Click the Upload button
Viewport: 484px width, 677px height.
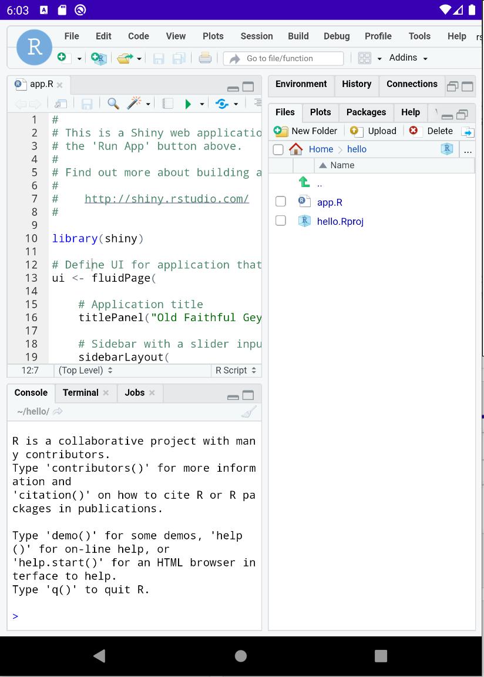[373, 131]
